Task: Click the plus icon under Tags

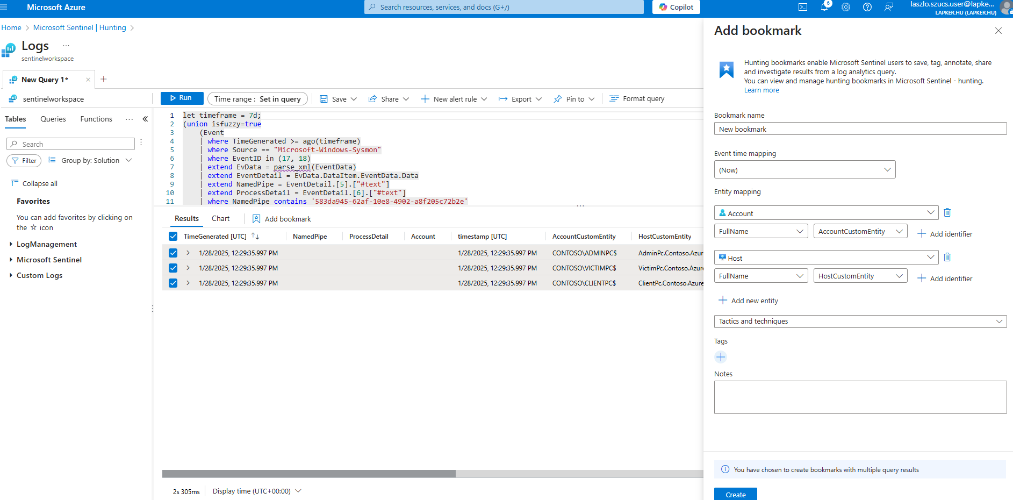Action: pos(721,357)
